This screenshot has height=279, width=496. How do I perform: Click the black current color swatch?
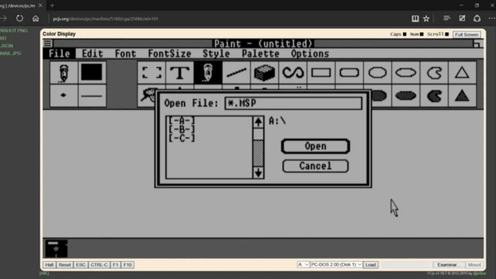pyautogui.click(x=92, y=72)
